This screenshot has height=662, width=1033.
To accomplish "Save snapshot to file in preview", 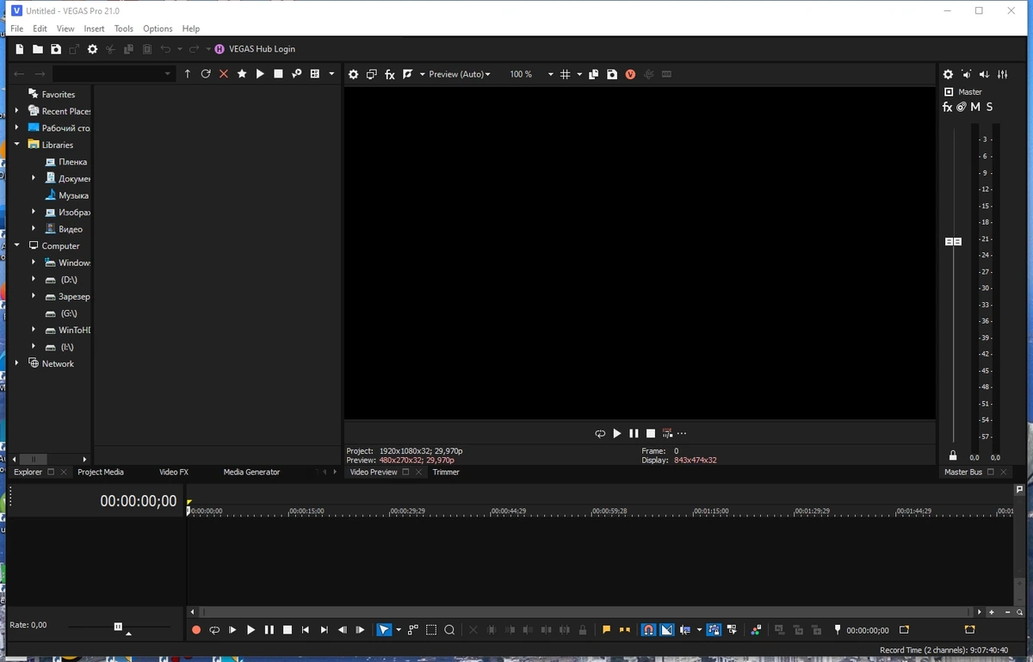I will pyautogui.click(x=612, y=75).
